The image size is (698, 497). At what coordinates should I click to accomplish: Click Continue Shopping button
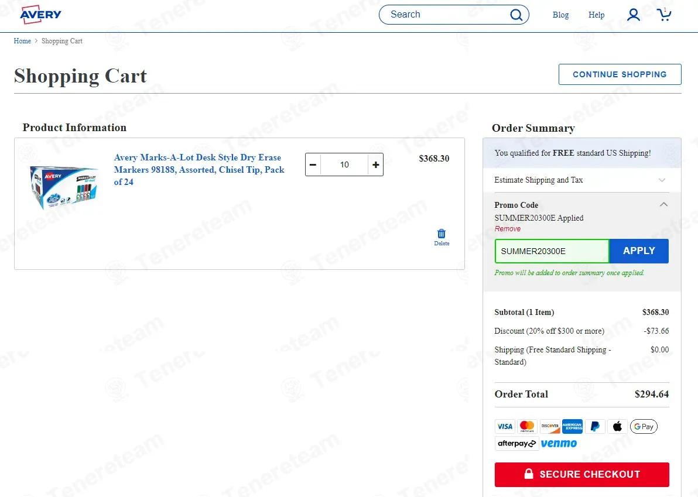(x=620, y=74)
